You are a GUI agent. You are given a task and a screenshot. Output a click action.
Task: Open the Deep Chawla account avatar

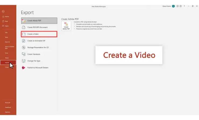(173, 6)
